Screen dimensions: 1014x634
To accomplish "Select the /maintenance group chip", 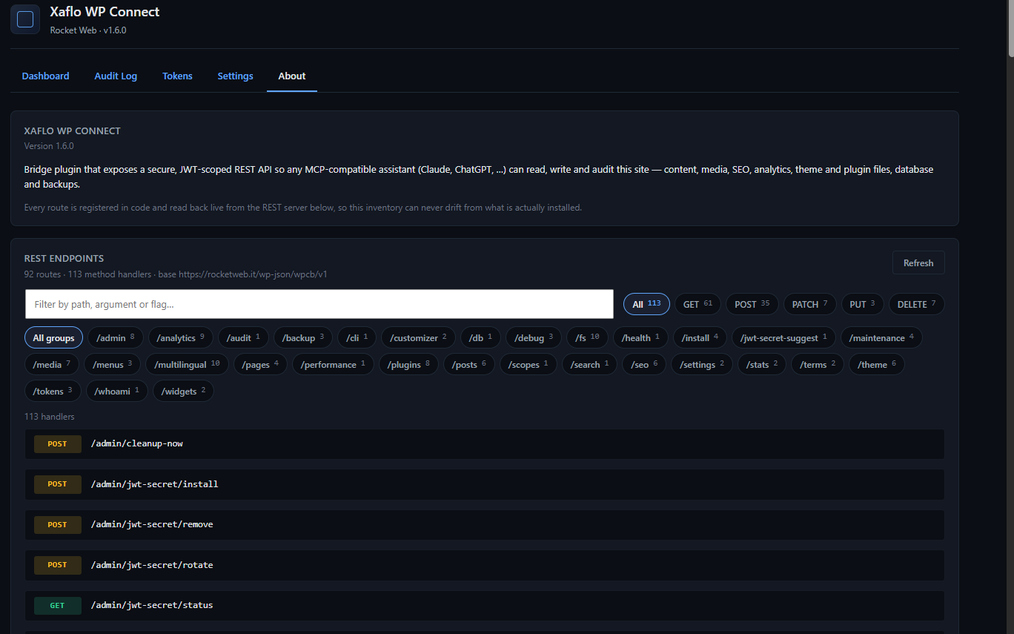I will click(x=881, y=338).
